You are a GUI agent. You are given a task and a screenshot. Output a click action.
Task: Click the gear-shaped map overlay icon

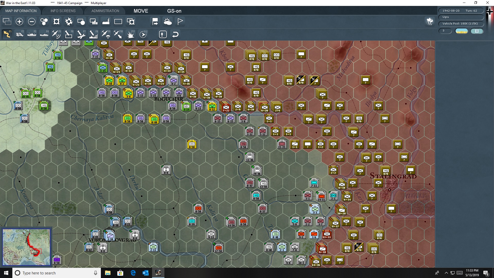point(69,21)
